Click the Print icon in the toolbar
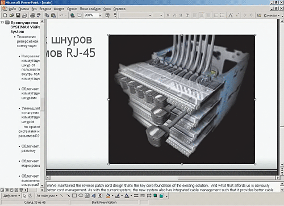The height and width of the screenshot is (206, 284). [32, 15]
